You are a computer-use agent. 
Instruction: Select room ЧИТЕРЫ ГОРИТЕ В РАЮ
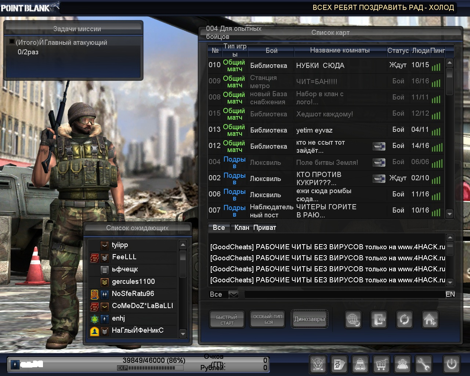(x=326, y=211)
